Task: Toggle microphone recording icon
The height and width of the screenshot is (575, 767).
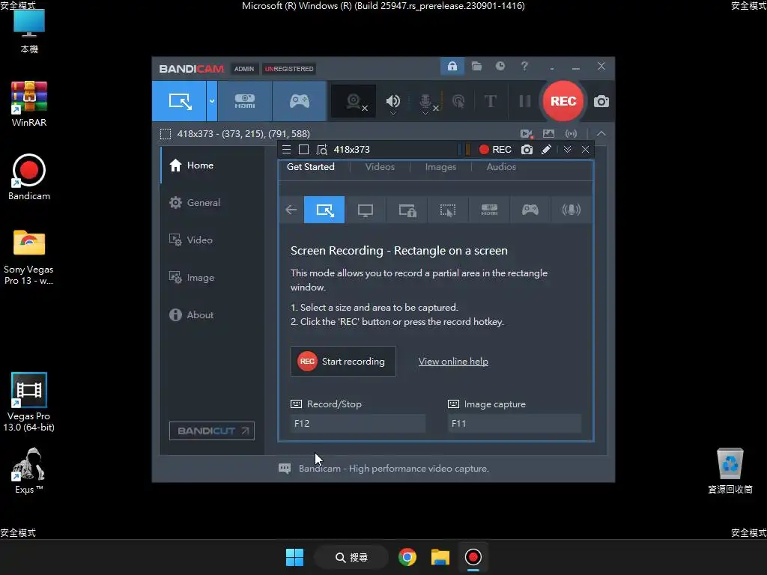Action: tap(425, 101)
